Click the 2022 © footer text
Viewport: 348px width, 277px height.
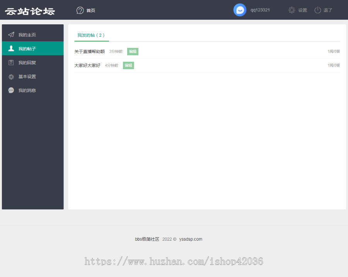[x=169, y=239]
